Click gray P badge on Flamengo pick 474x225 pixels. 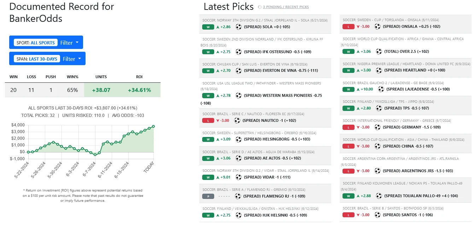pos(208,196)
